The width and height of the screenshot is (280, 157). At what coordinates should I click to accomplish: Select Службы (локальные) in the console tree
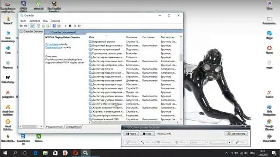pyautogui.click(x=31, y=31)
